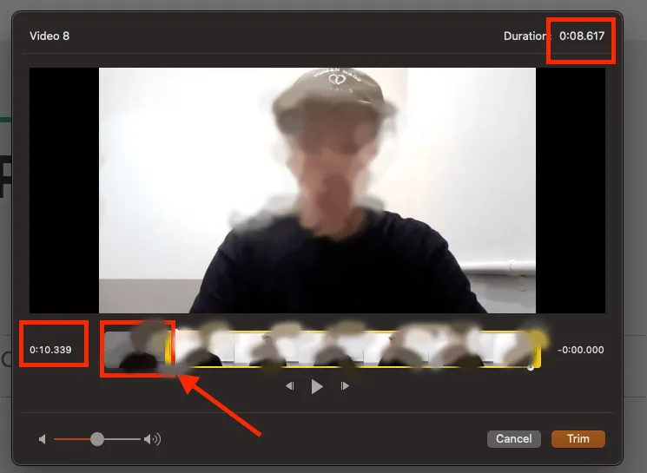Click the volume slider track right of the knob
The height and width of the screenshot is (473, 647).
pos(122,439)
